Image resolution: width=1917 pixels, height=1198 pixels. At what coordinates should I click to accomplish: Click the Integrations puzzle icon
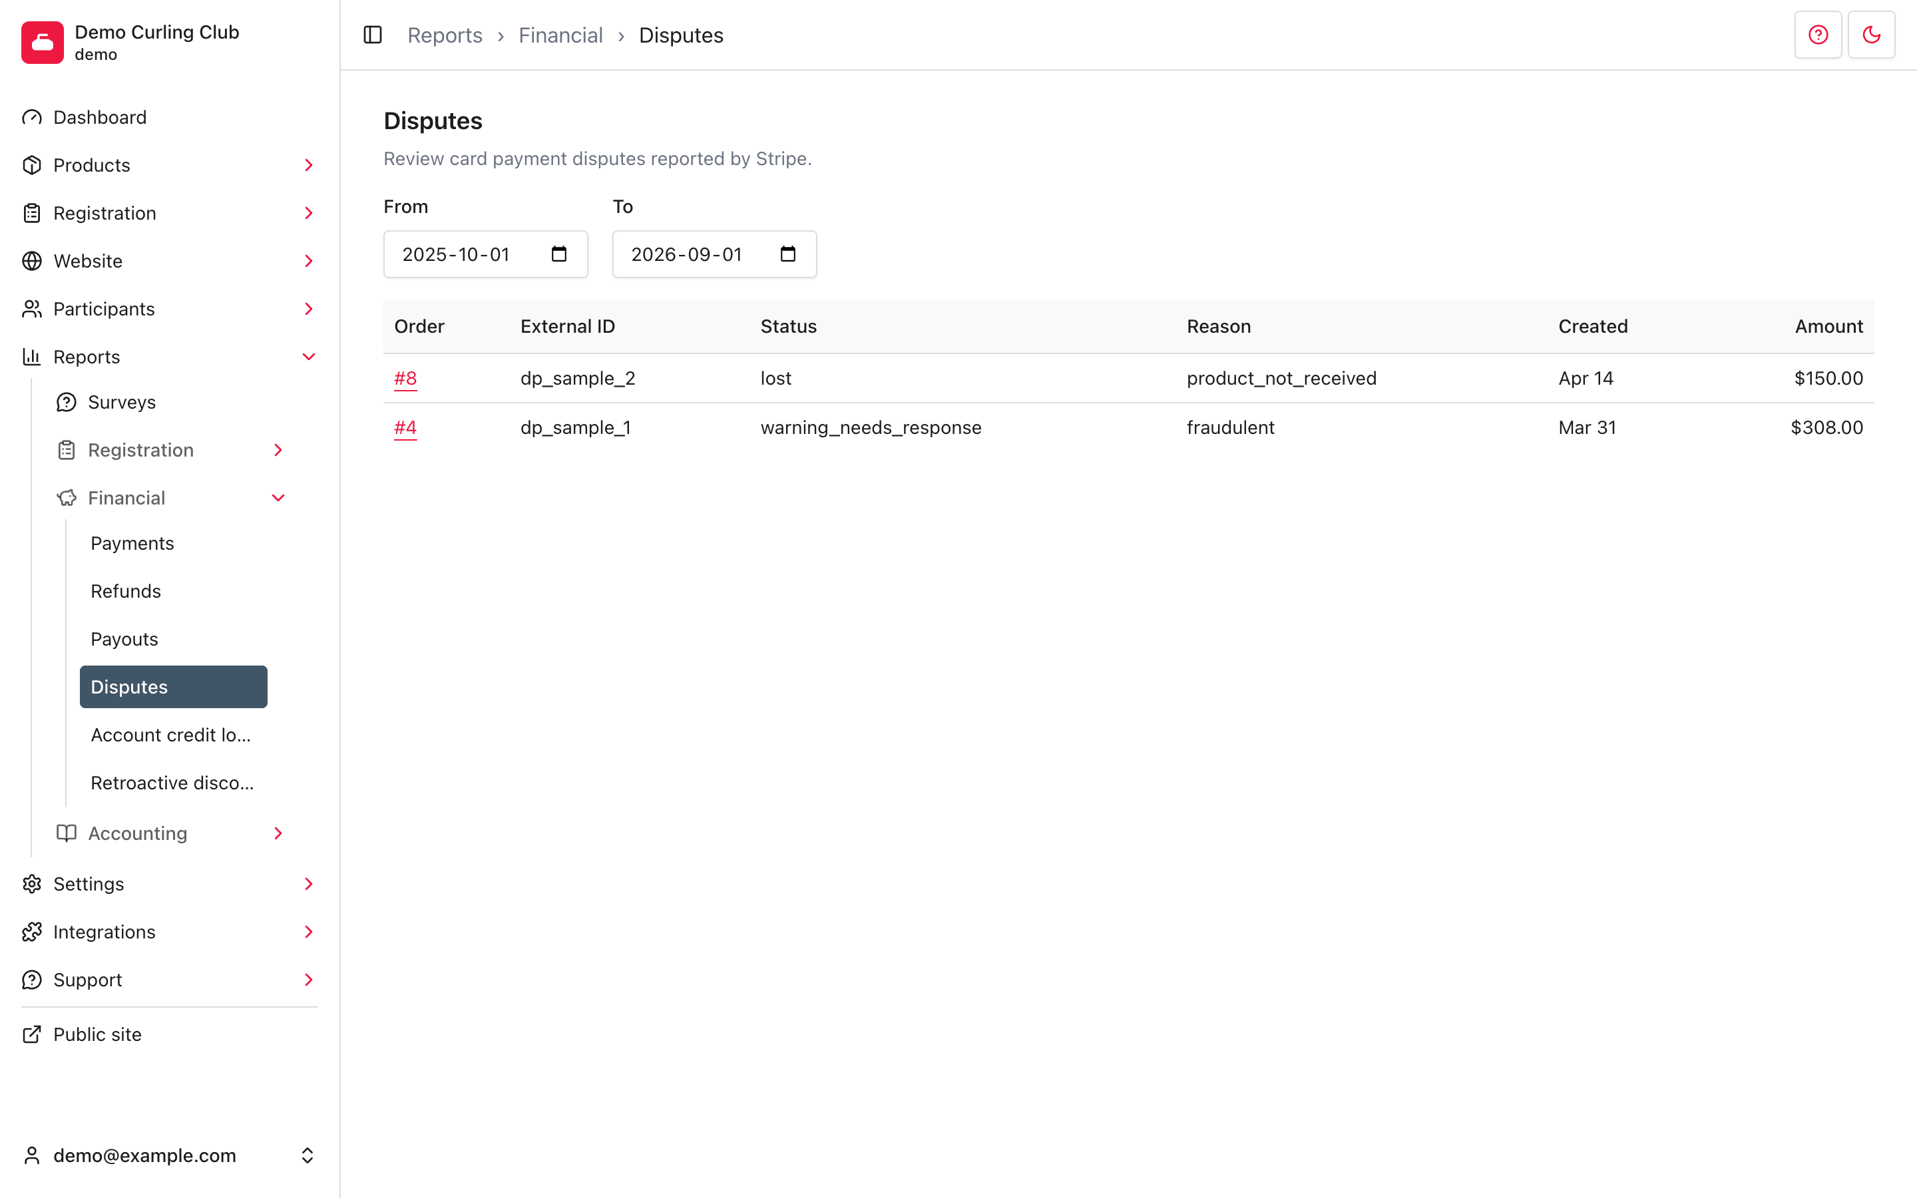pos(32,932)
